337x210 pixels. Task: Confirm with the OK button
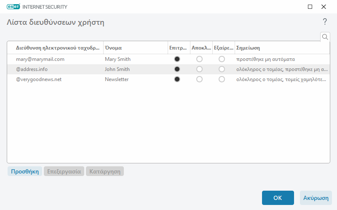click(278, 198)
